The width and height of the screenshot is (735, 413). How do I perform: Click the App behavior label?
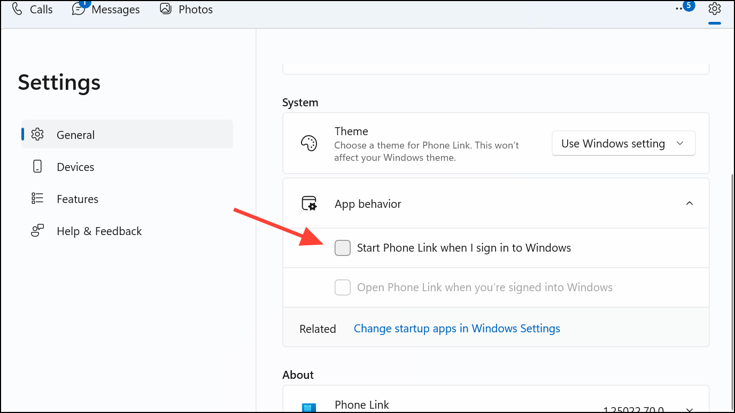tap(368, 204)
